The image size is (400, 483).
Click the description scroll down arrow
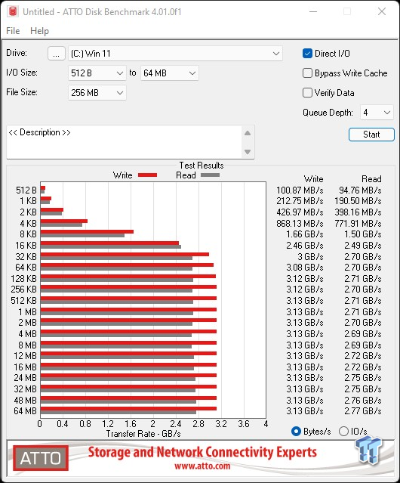pos(248,152)
